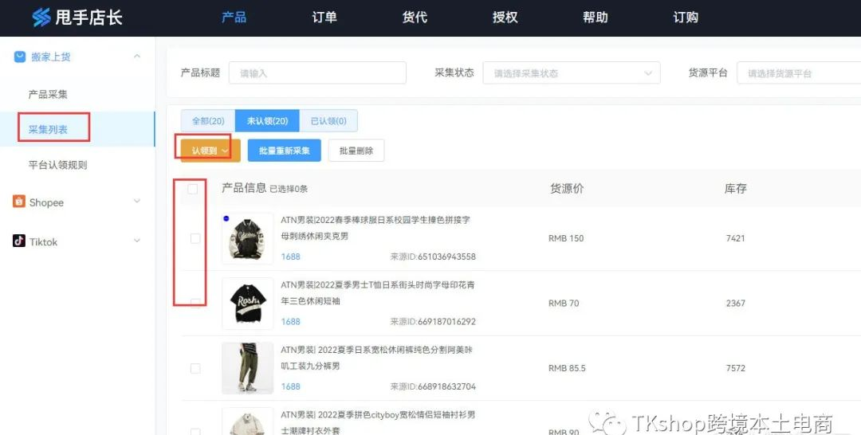861x435 pixels.
Task: Switch to the 已认领(0) tab
Action: point(328,120)
